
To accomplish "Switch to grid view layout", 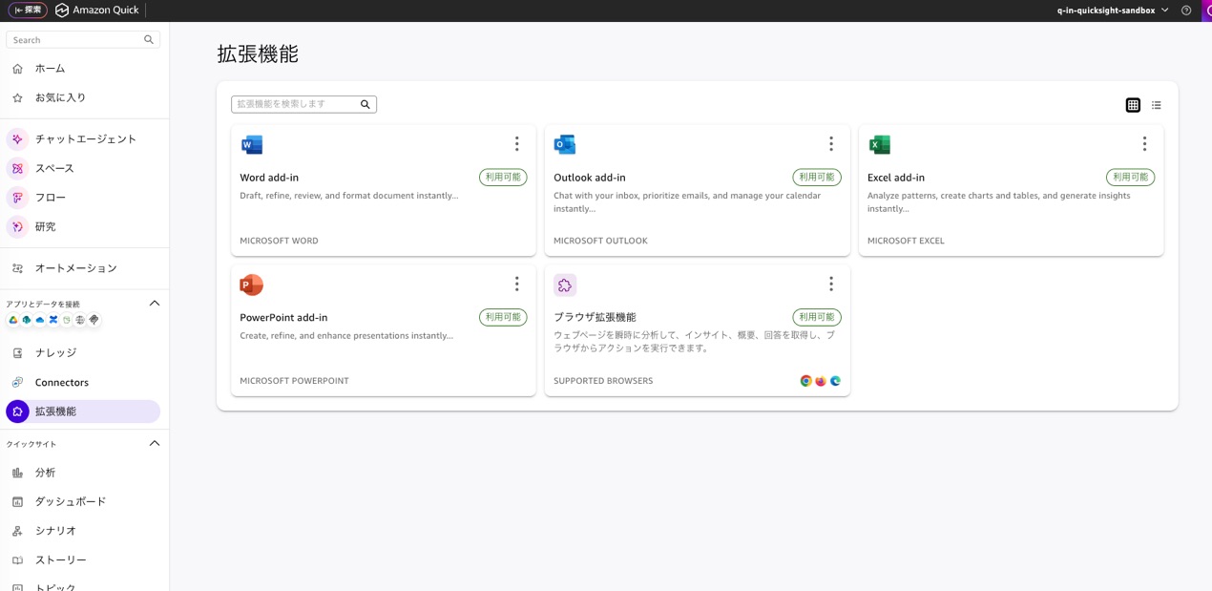I will point(1133,105).
